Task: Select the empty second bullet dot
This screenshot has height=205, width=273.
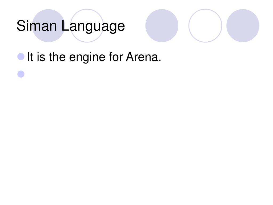Action: (x=21, y=74)
